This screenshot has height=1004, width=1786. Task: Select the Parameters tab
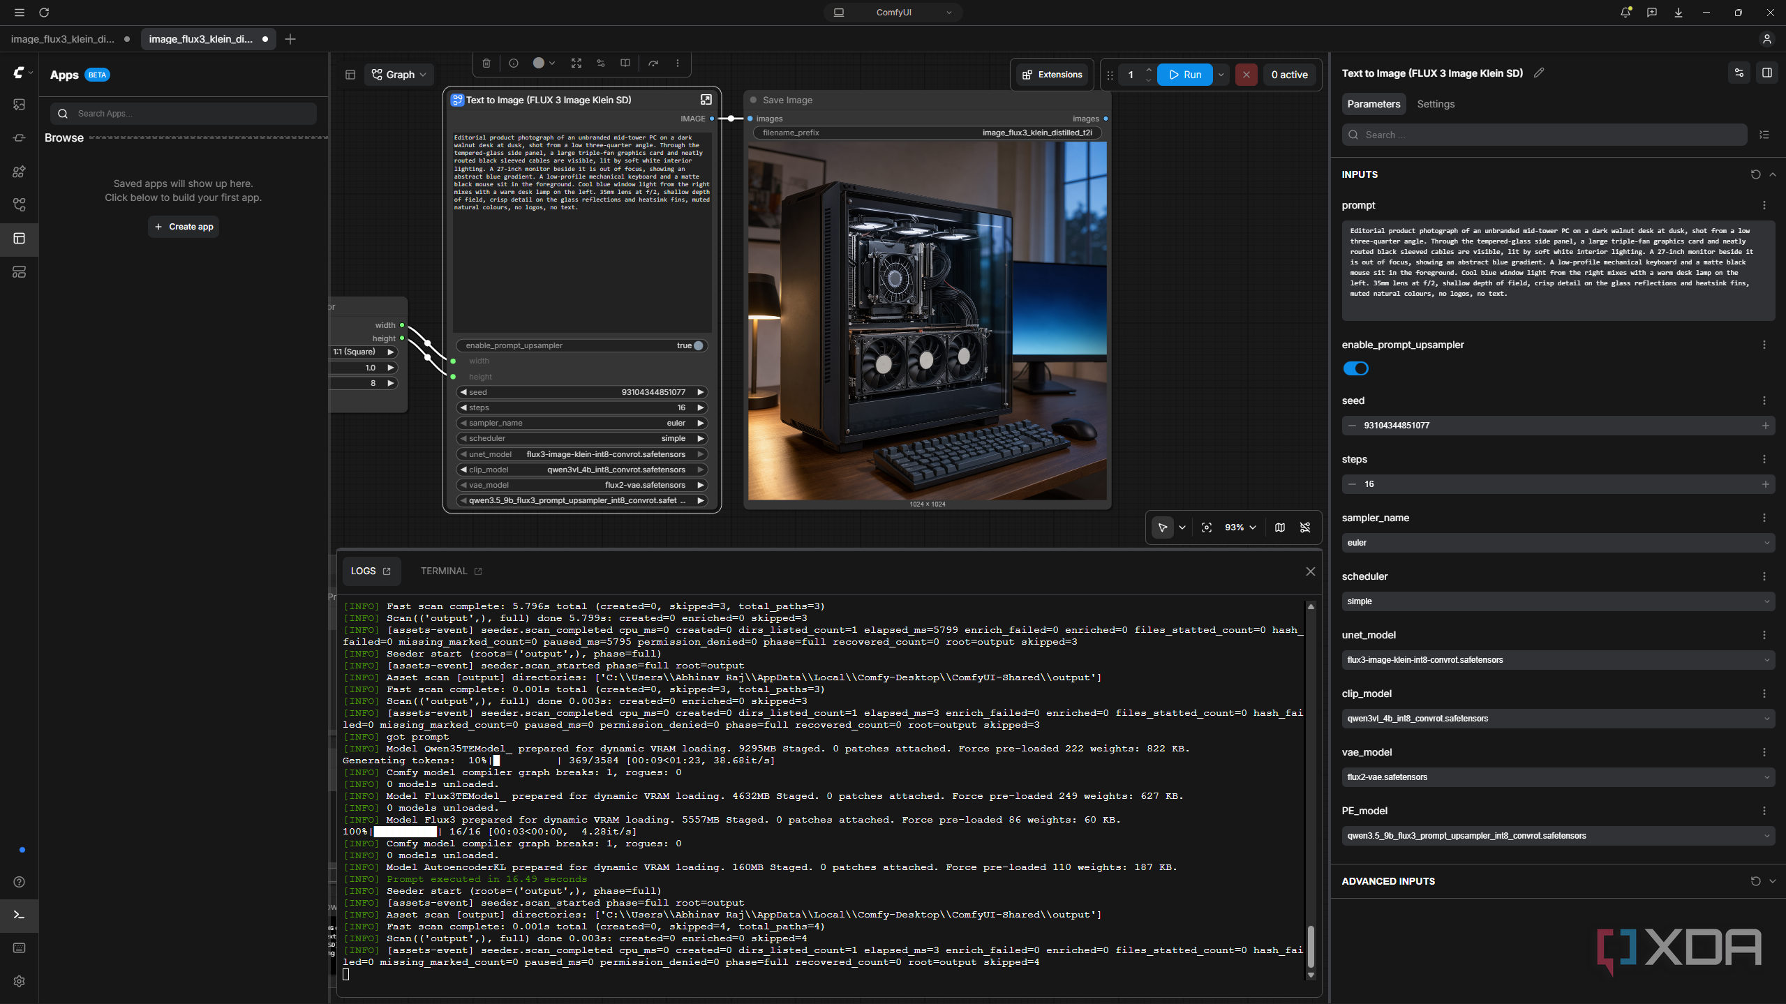[x=1374, y=104]
